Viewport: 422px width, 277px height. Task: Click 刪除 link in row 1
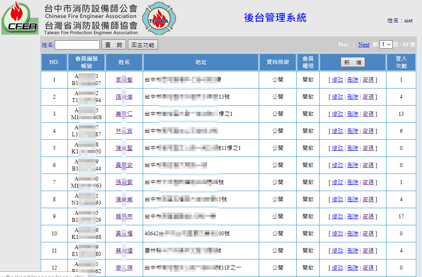click(x=353, y=80)
